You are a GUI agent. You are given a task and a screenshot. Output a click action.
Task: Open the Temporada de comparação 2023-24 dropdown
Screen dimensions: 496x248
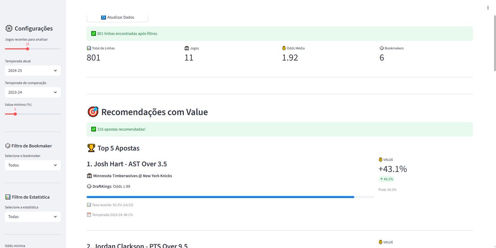click(33, 92)
